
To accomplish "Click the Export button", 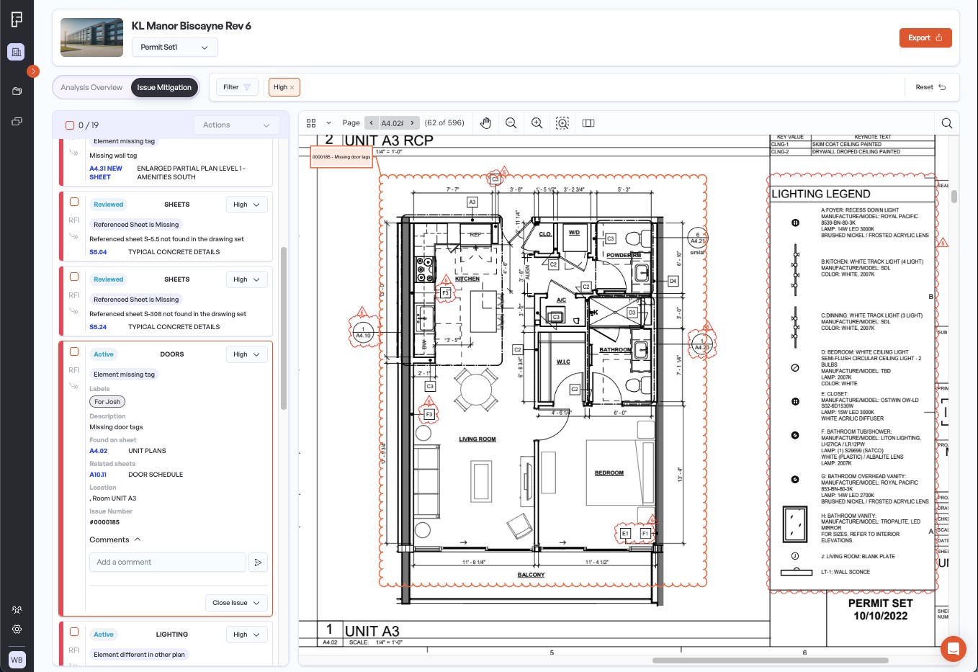I will pos(925,38).
